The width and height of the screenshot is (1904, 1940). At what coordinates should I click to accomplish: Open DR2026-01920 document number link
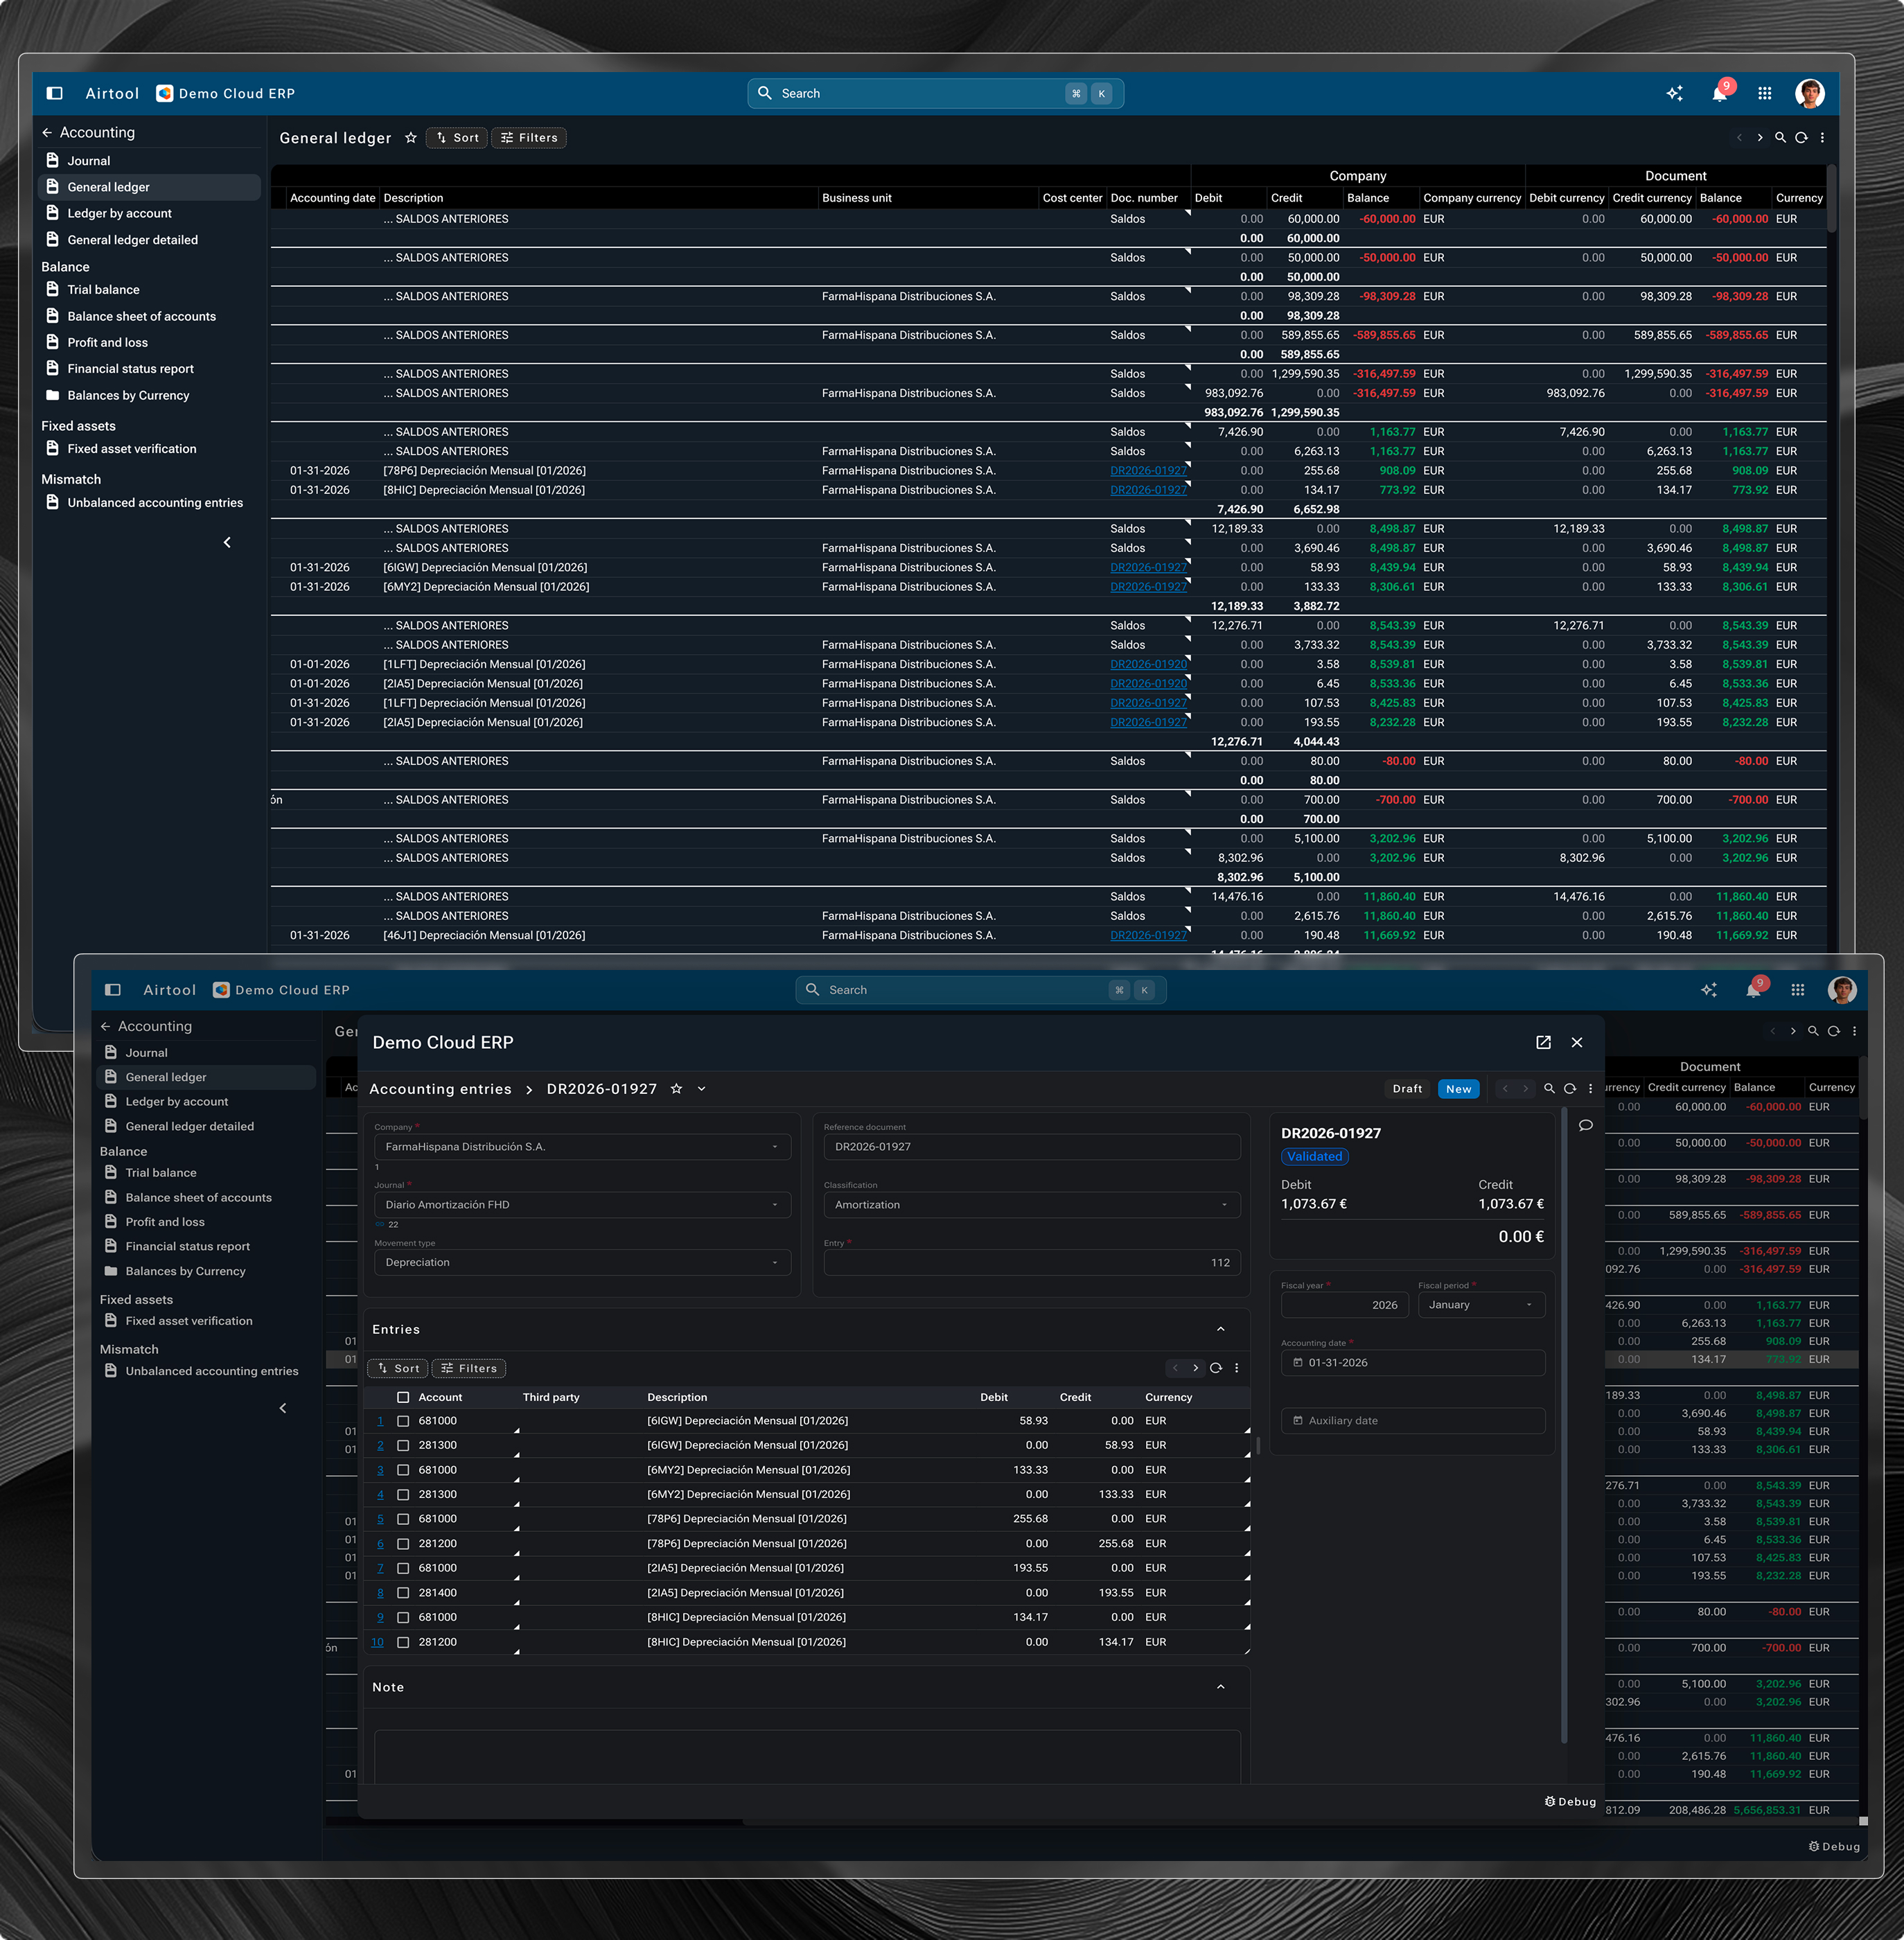[x=1148, y=664]
